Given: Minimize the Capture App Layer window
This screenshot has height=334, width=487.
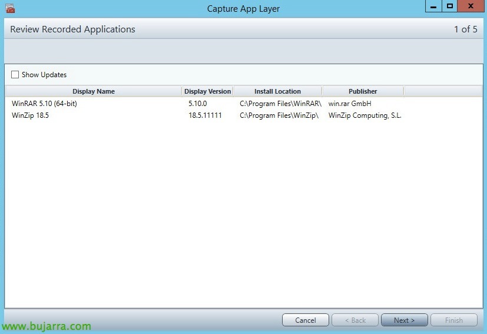Looking at the screenshot, I should point(433,6).
